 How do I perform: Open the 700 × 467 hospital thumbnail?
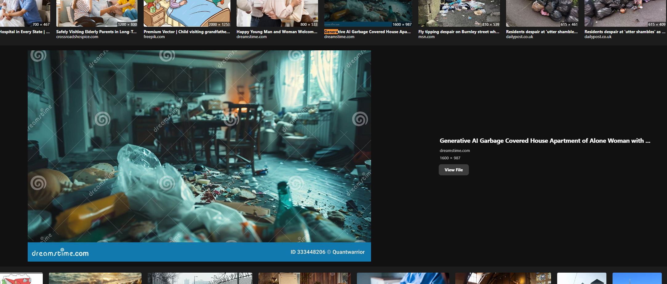click(25, 13)
